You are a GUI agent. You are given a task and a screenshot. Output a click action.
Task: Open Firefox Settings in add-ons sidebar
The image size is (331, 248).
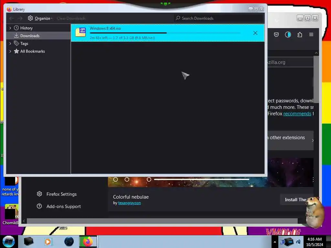coord(61,194)
